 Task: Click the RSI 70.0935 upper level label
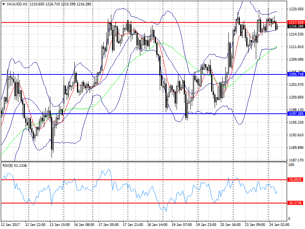(x=295, y=179)
